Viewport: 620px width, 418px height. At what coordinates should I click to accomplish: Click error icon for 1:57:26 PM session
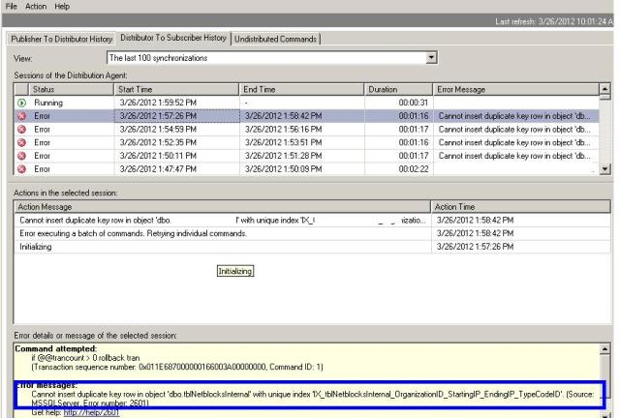point(21,116)
